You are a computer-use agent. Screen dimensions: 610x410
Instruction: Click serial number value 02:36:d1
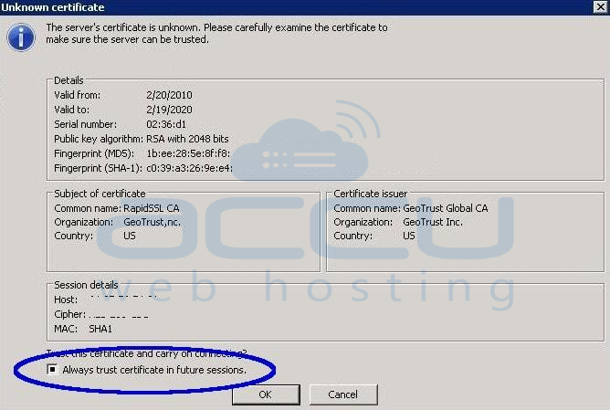click(166, 124)
